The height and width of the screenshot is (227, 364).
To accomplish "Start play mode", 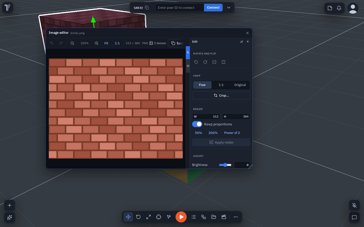I will pos(181,217).
